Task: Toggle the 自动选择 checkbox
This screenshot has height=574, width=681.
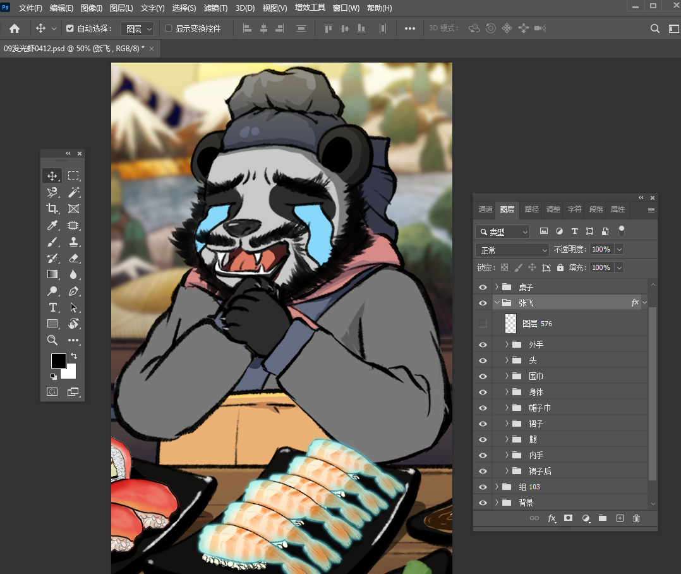Action: click(x=70, y=28)
